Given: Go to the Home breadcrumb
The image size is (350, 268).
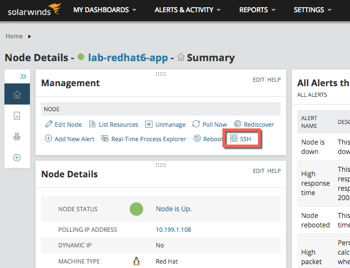Looking at the screenshot, I should tap(14, 36).
